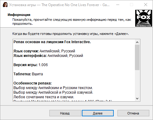153x120 pixels.
Task: Click the Информация heading
Action: [19, 15]
